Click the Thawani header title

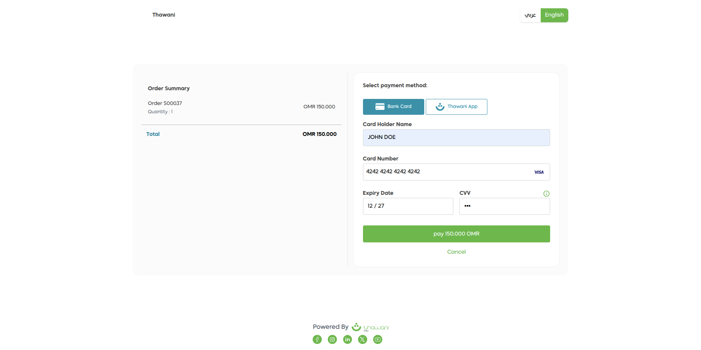[164, 15]
